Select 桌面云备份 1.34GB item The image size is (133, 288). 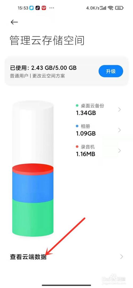coord(98,110)
